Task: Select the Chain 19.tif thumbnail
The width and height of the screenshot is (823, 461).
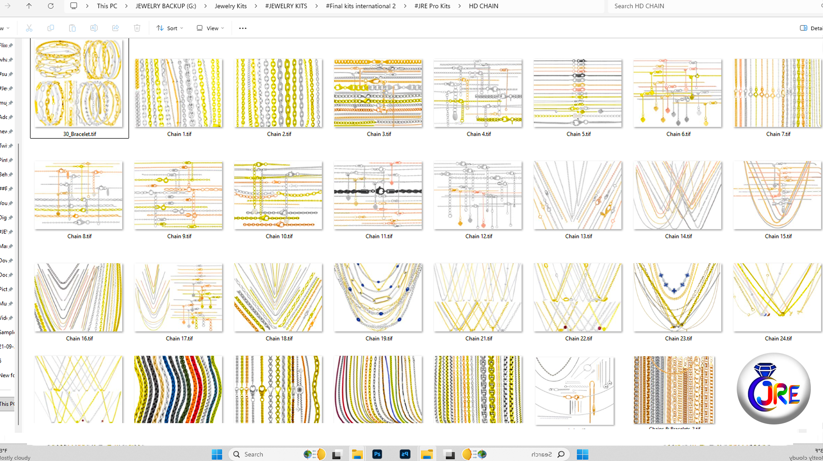Action: click(x=378, y=297)
